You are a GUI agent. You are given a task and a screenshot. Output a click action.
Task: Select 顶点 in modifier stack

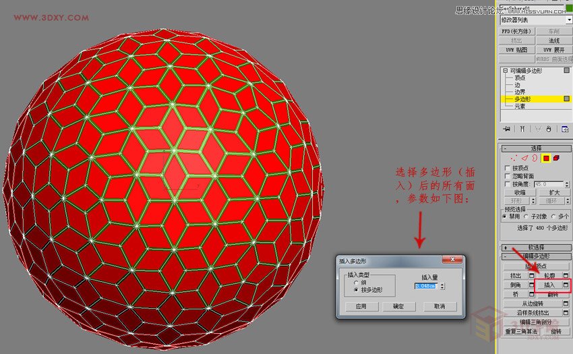pyautogui.click(x=520, y=78)
